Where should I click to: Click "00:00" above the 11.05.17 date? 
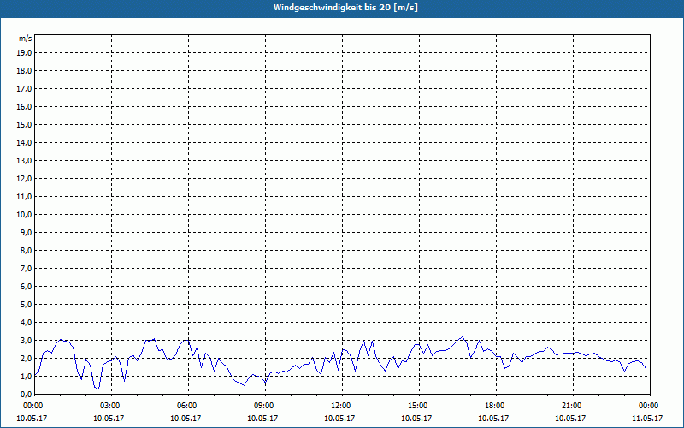[648, 406]
